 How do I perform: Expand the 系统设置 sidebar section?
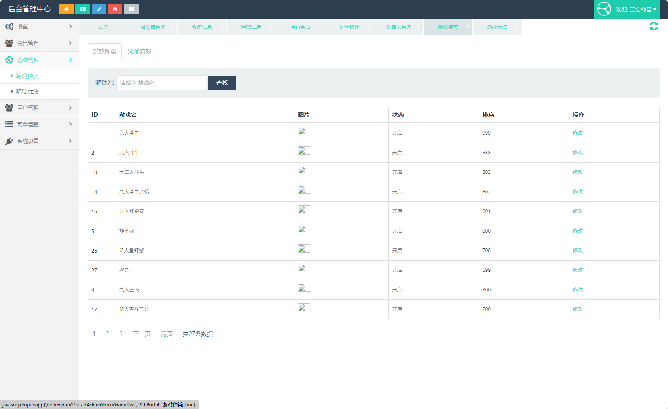pos(39,141)
